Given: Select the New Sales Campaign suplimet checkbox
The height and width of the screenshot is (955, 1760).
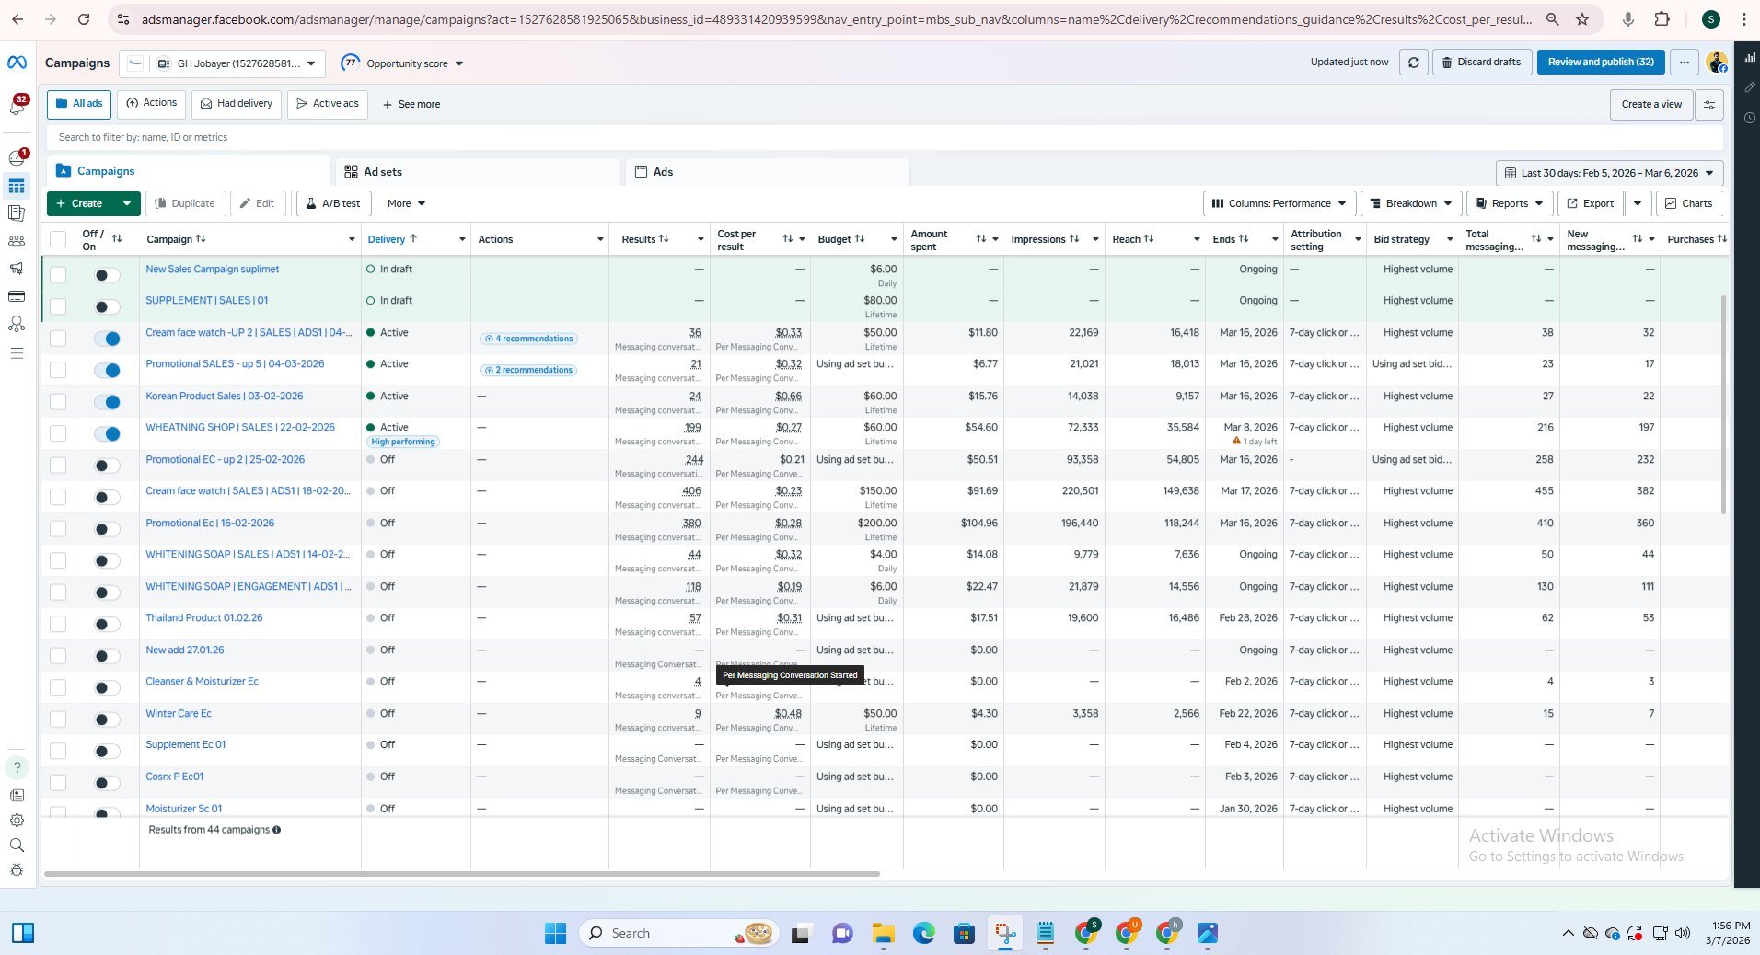Looking at the screenshot, I should tap(58, 274).
